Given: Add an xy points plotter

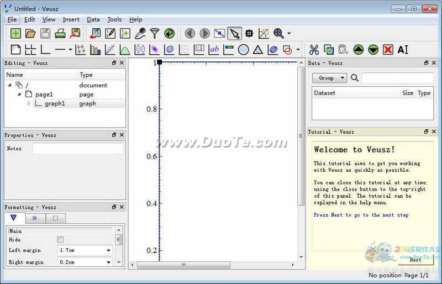Looking at the screenshot, I should 80,50.
